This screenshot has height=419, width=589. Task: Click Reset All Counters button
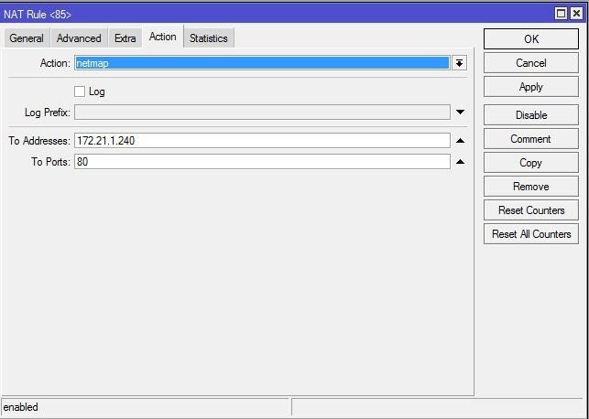pyautogui.click(x=531, y=234)
